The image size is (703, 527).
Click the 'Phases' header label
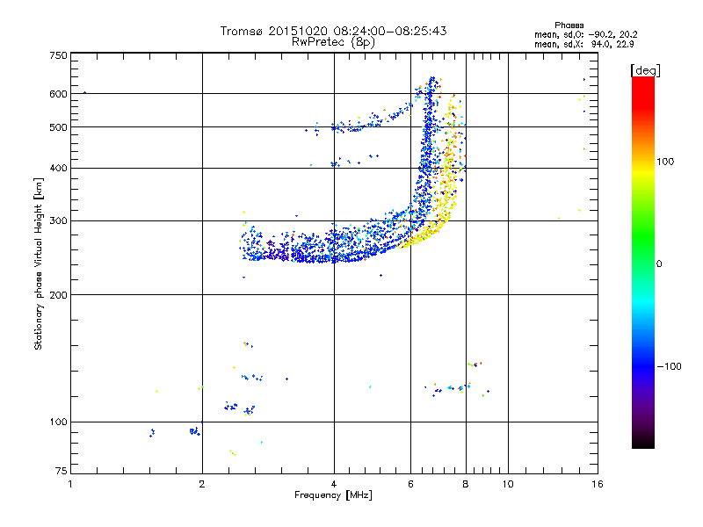[569, 25]
